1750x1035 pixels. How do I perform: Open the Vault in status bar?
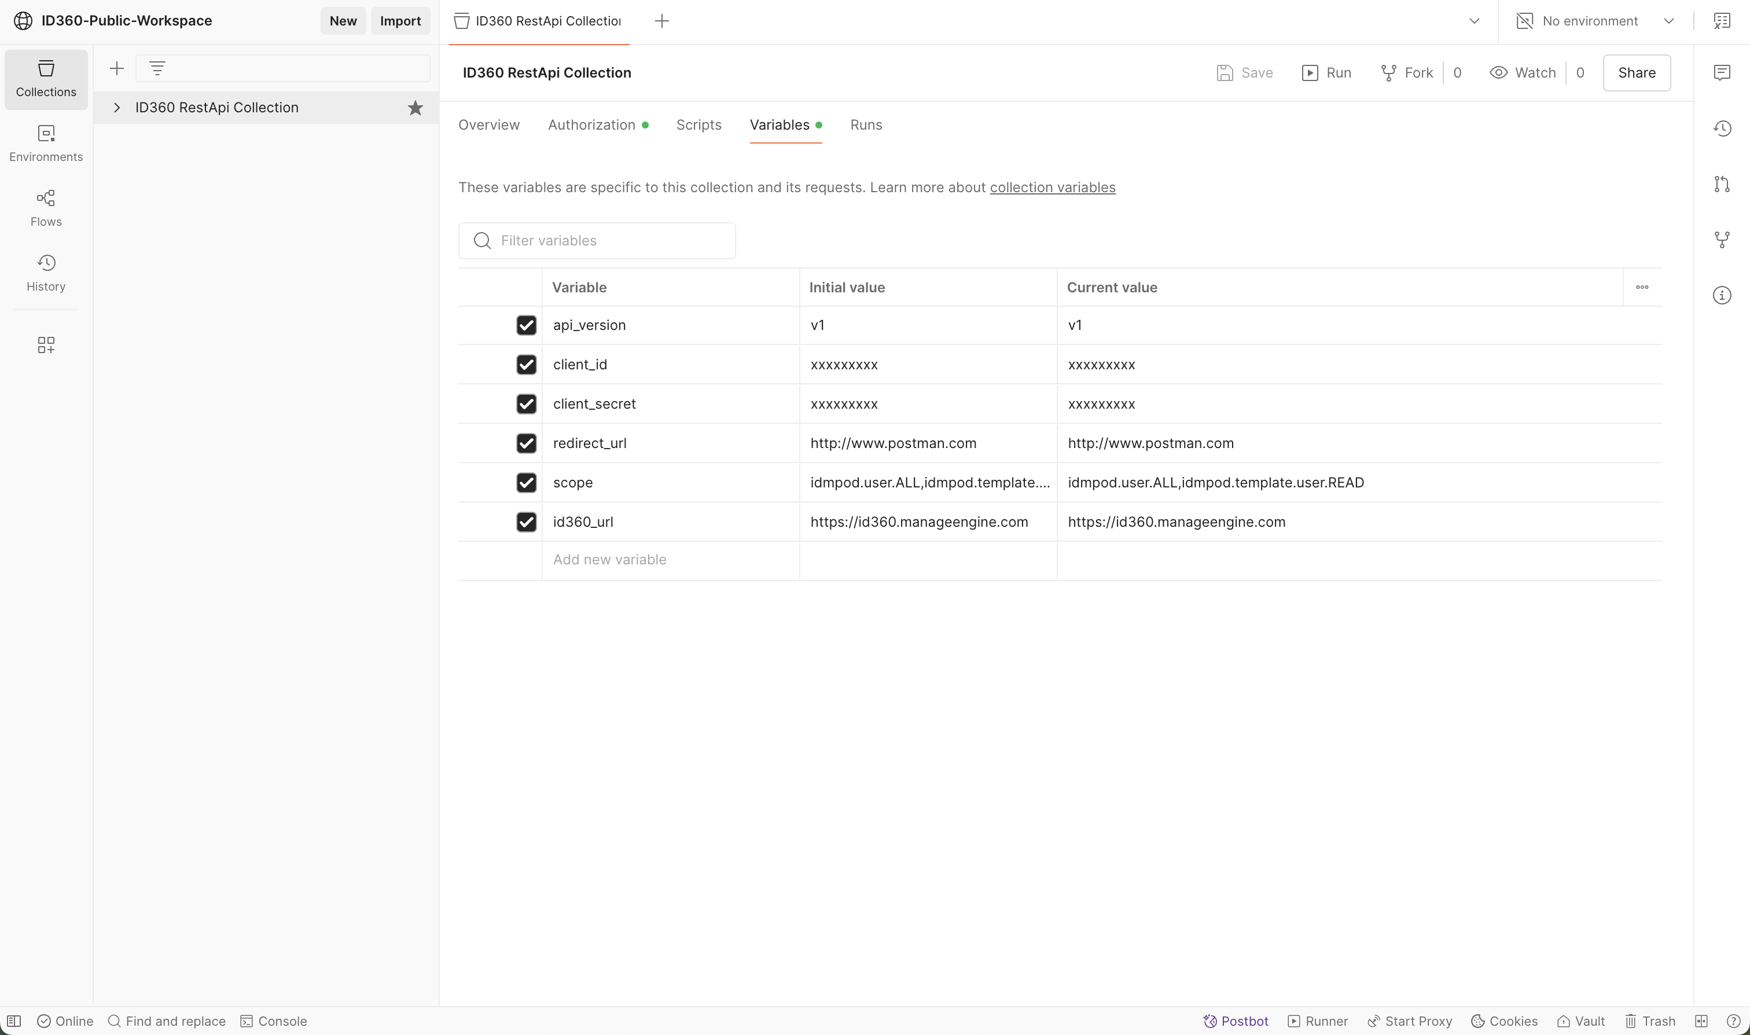1581,1021
